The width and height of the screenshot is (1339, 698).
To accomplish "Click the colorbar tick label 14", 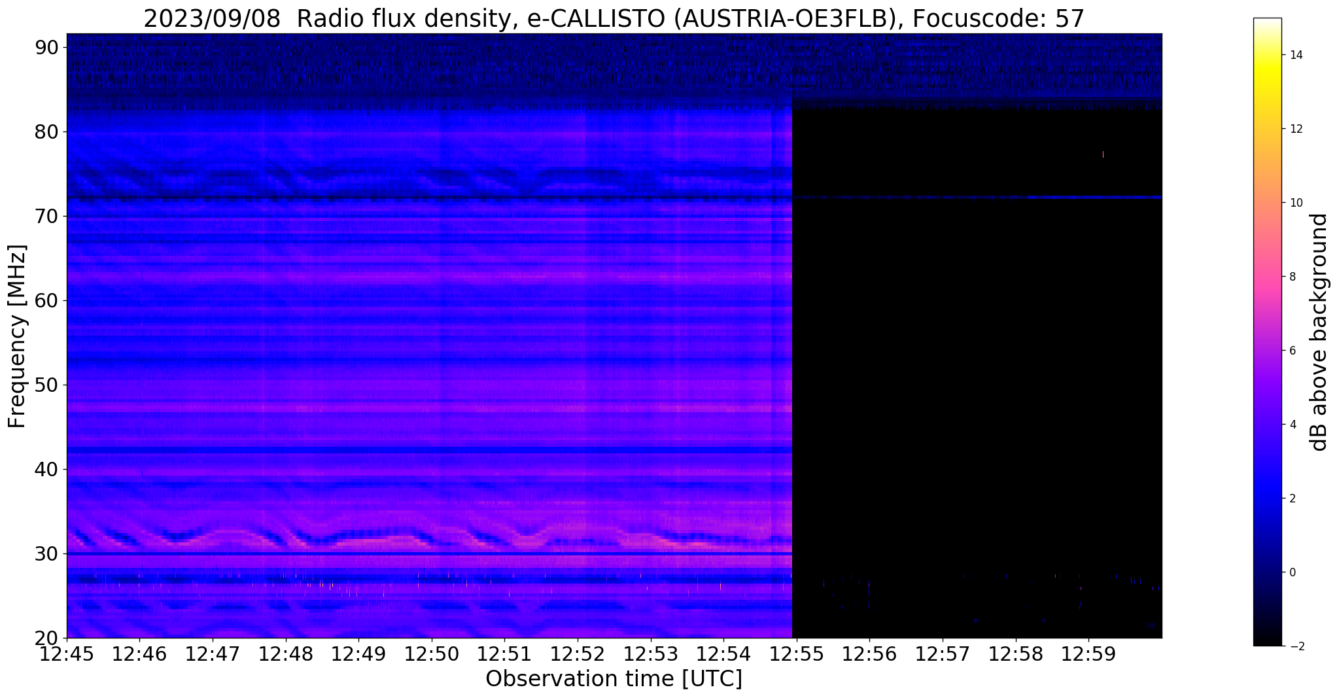I will point(1295,55).
